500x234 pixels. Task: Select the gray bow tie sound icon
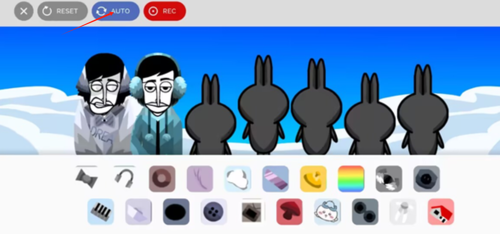tap(87, 178)
